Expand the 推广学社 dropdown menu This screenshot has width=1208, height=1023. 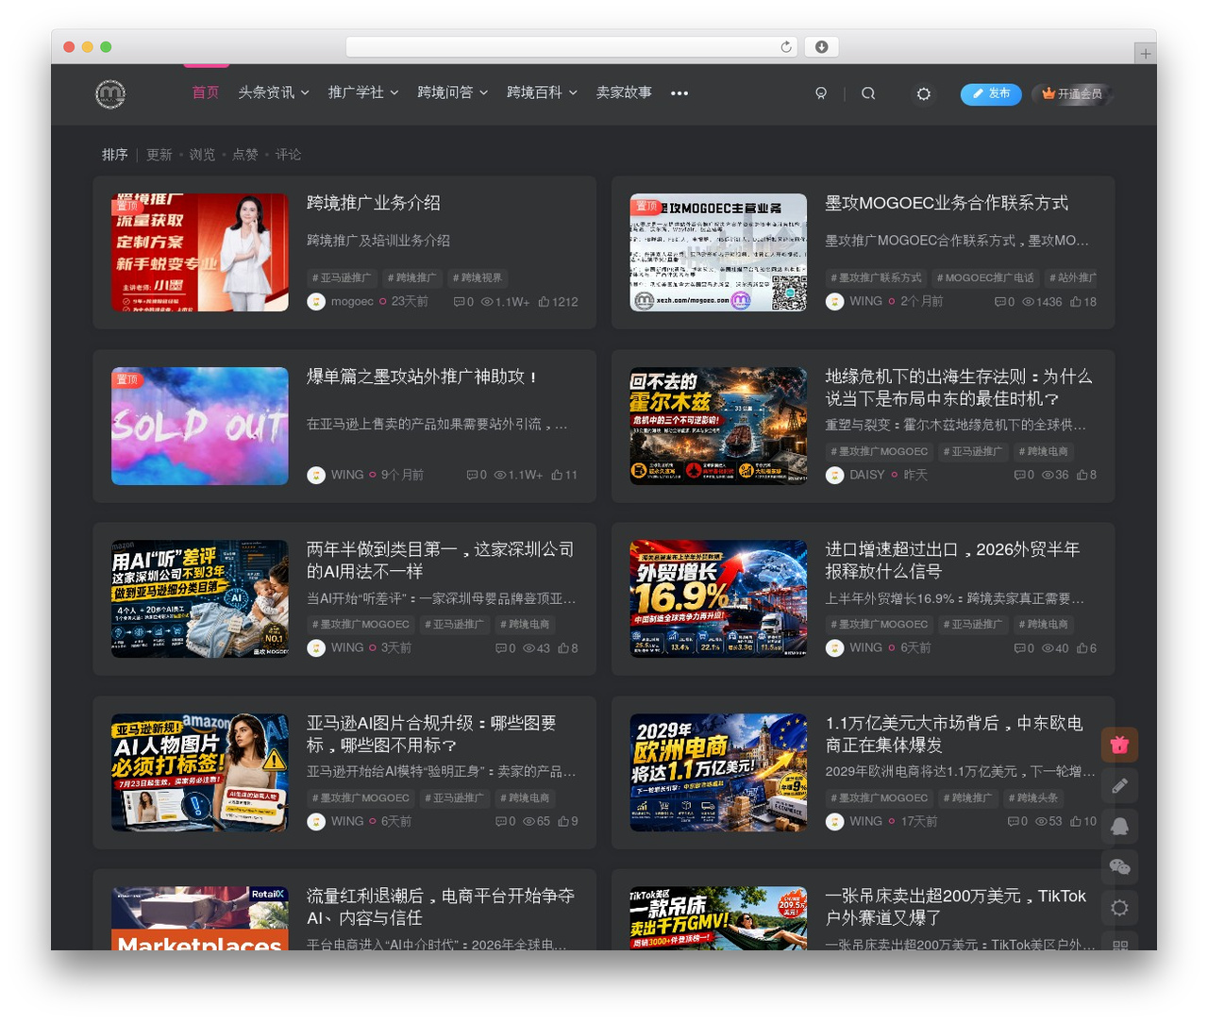point(363,92)
